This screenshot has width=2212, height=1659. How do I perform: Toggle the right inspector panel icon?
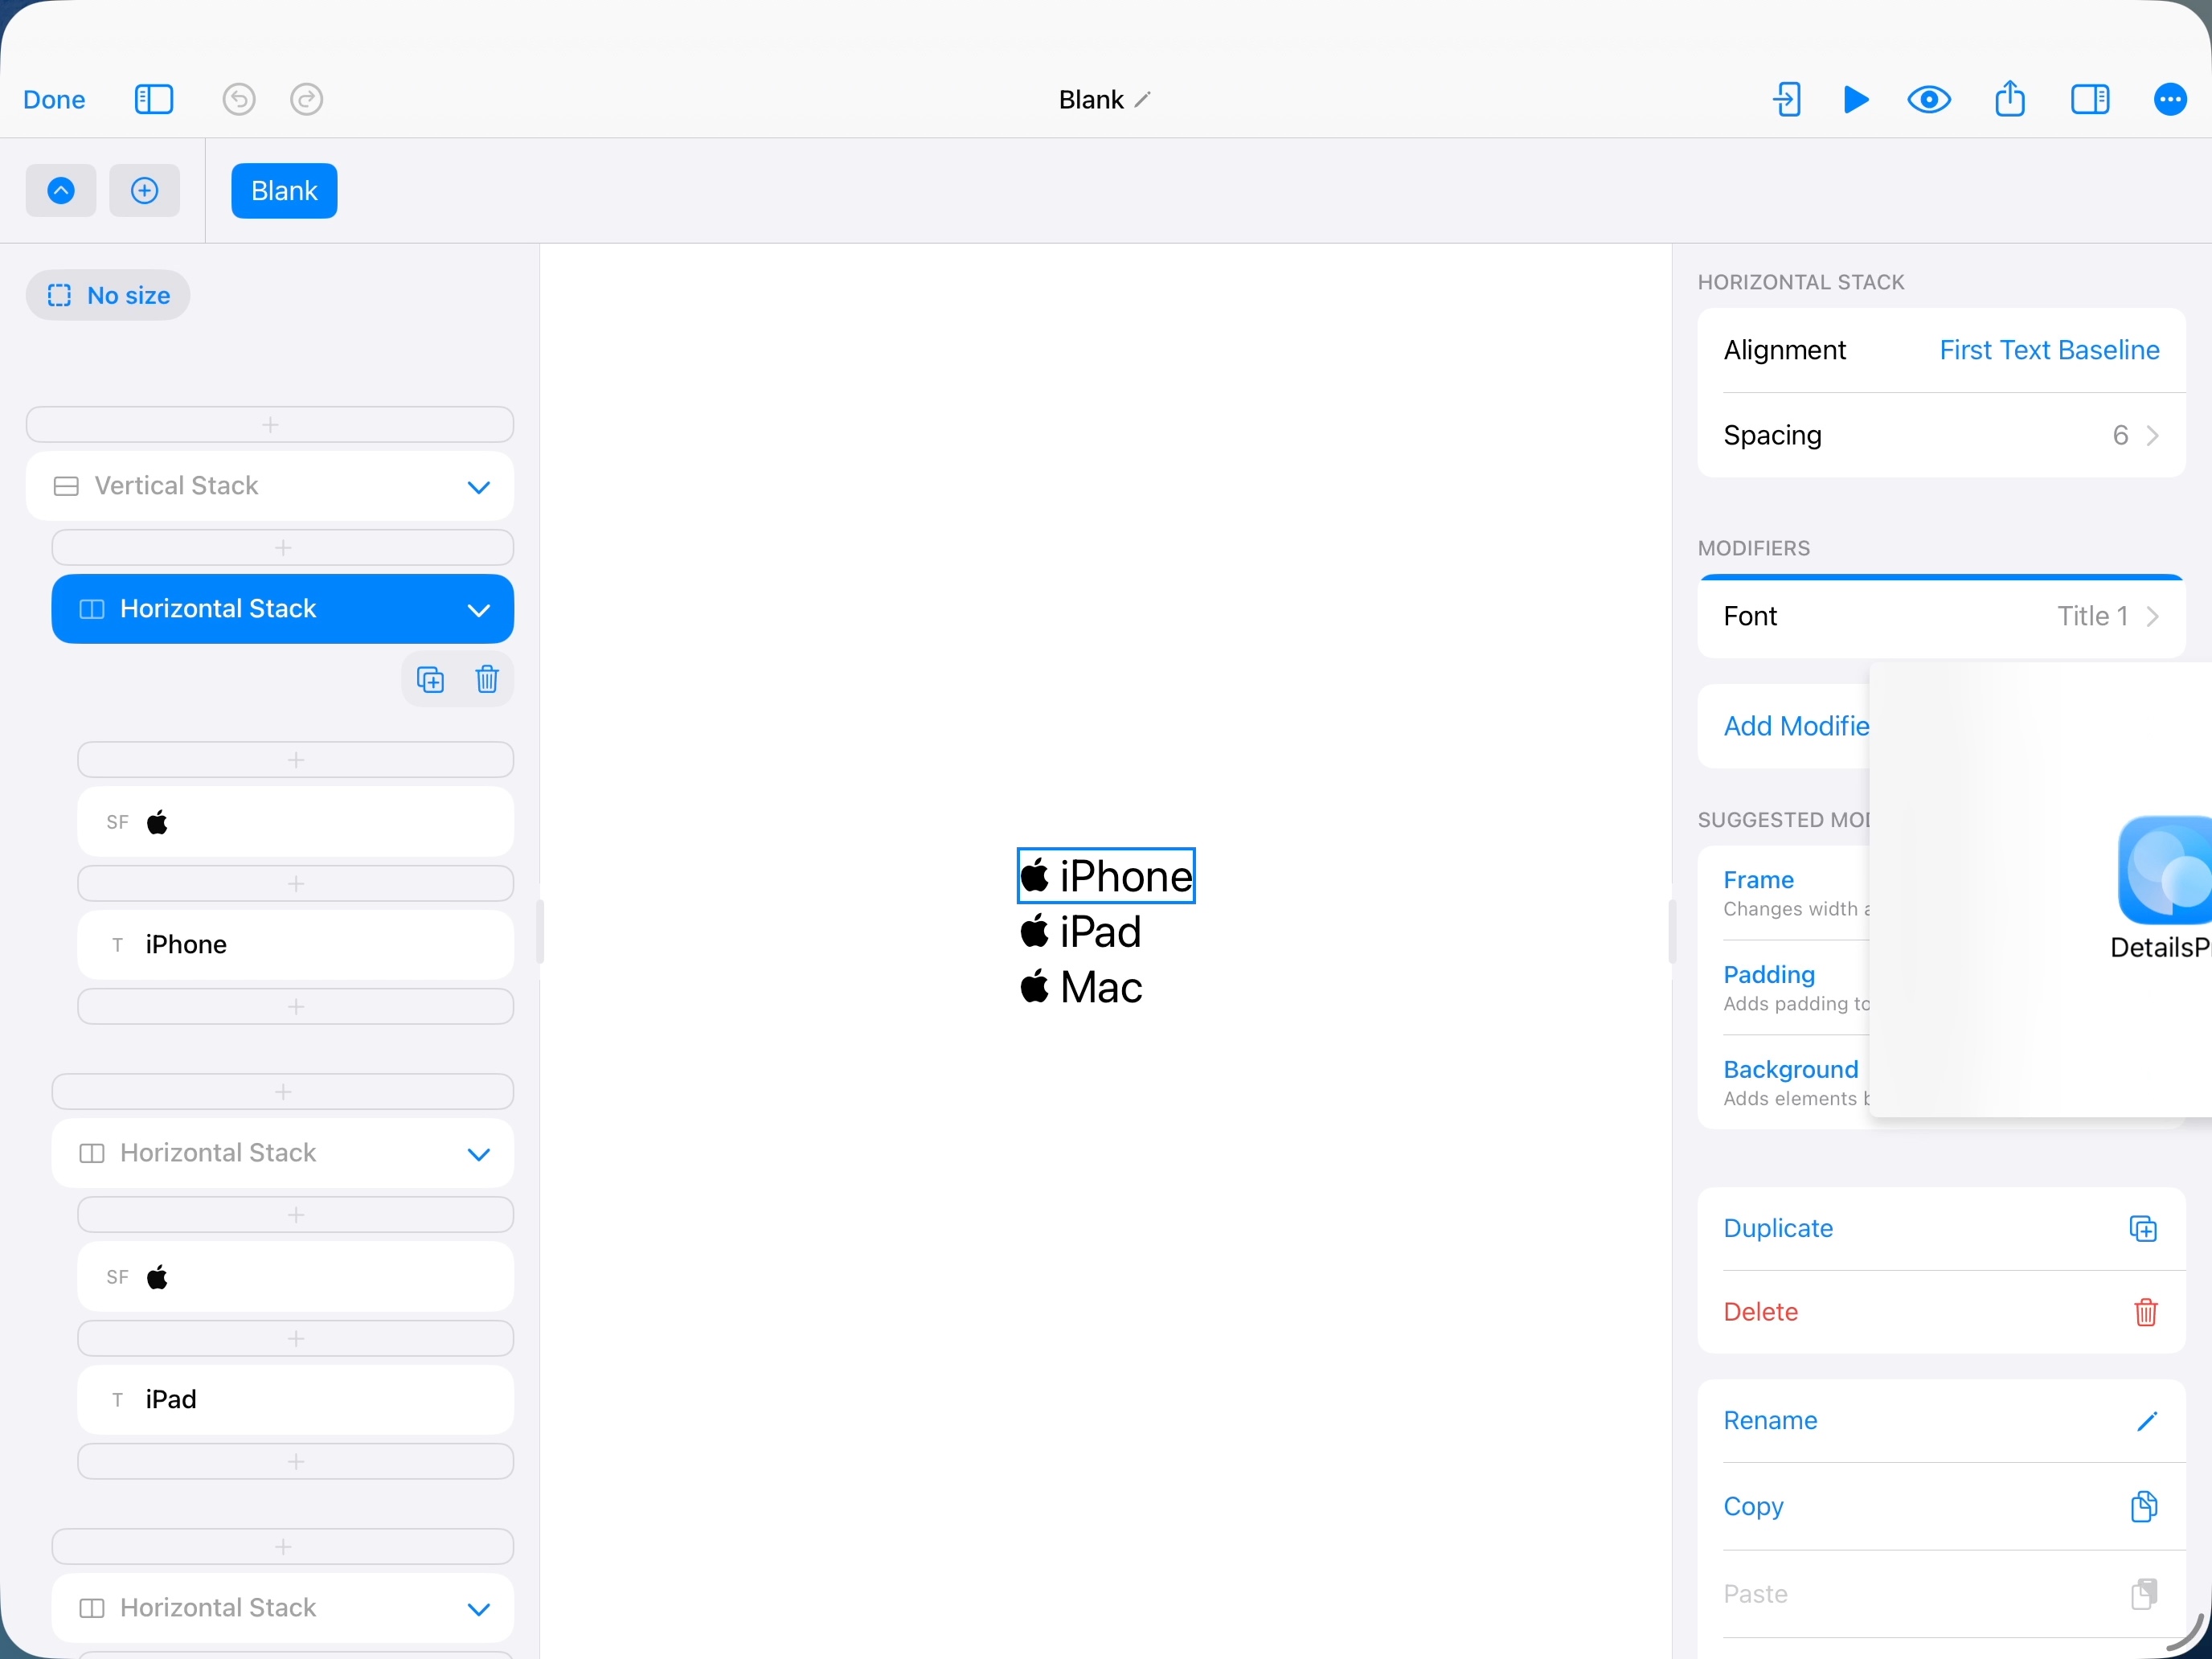click(x=2090, y=100)
